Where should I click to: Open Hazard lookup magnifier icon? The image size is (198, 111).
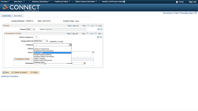tap(34, 29)
